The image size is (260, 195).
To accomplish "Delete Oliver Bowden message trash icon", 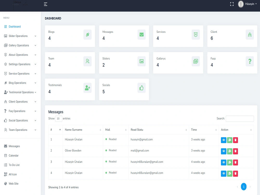I will [236, 151].
